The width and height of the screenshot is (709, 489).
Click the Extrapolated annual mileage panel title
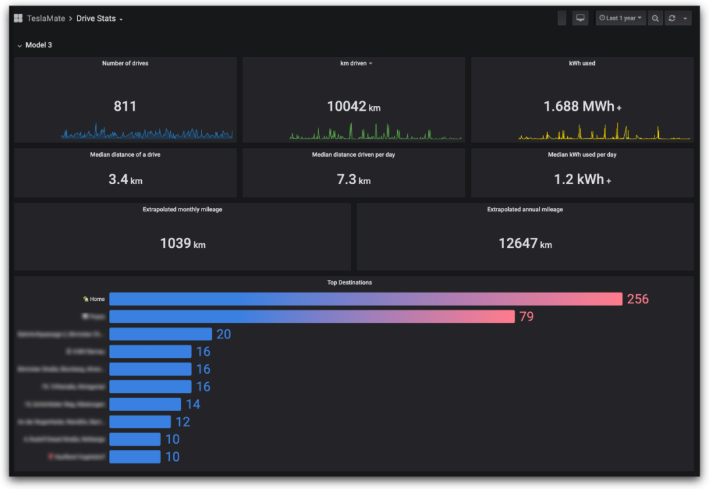click(x=525, y=209)
